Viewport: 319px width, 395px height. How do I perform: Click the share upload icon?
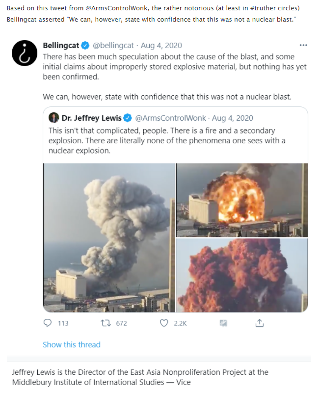coord(259,323)
